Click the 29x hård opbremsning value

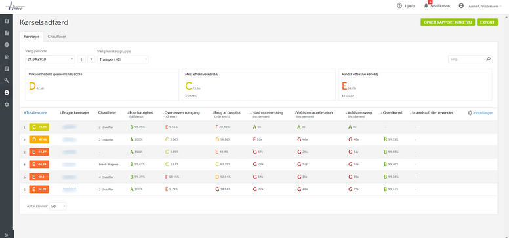click(x=260, y=164)
